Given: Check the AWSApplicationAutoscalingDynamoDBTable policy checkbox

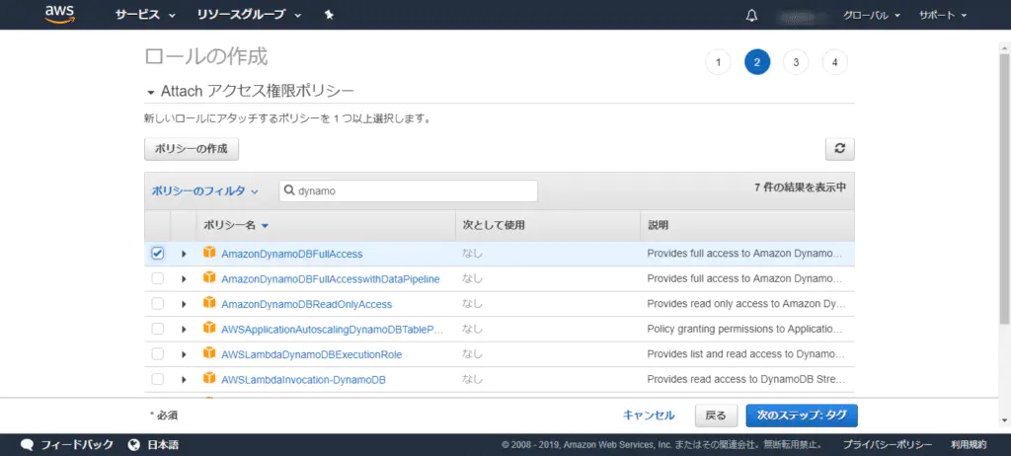Looking at the screenshot, I should pos(157,329).
